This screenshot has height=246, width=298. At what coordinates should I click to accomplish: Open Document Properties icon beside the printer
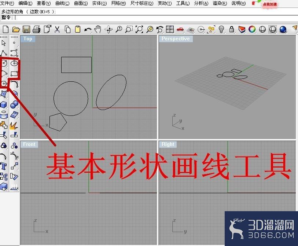click(x=47, y=29)
